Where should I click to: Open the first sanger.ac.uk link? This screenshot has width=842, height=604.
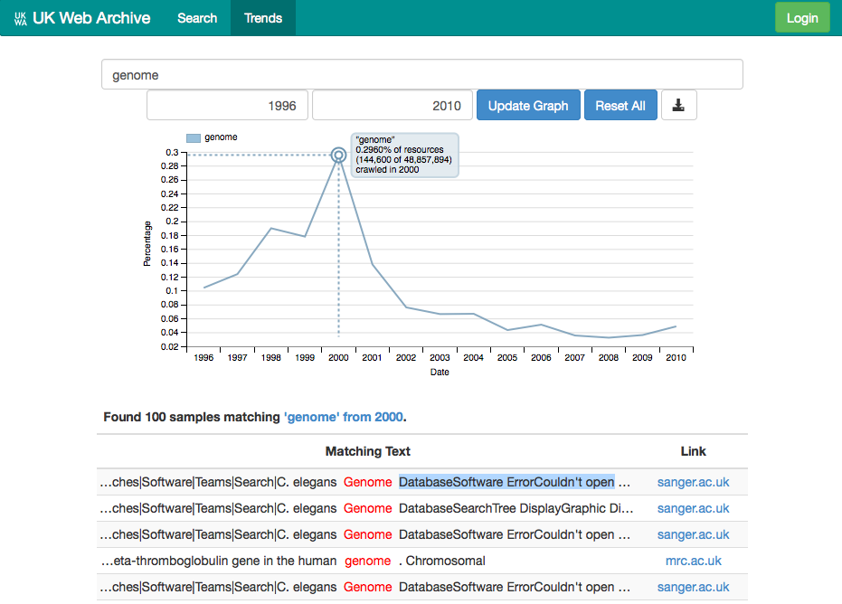tap(693, 482)
